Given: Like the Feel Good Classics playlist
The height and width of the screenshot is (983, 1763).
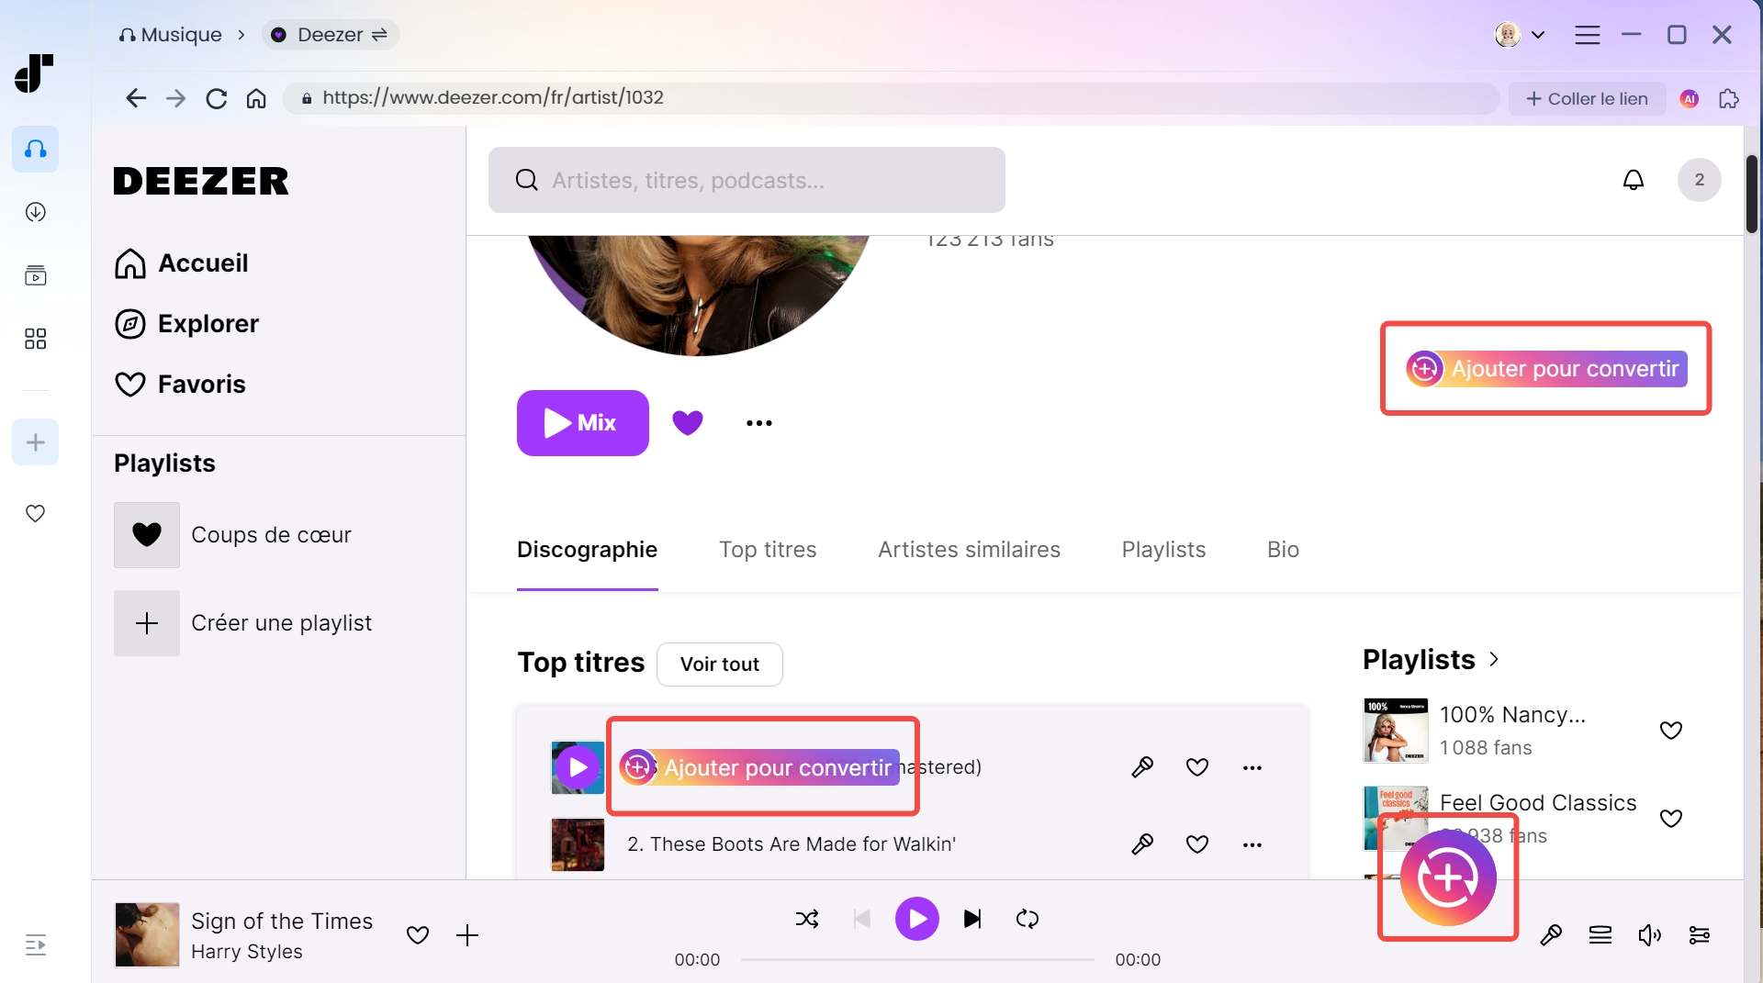Looking at the screenshot, I should pyautogui.click(x=1671, y=819).
